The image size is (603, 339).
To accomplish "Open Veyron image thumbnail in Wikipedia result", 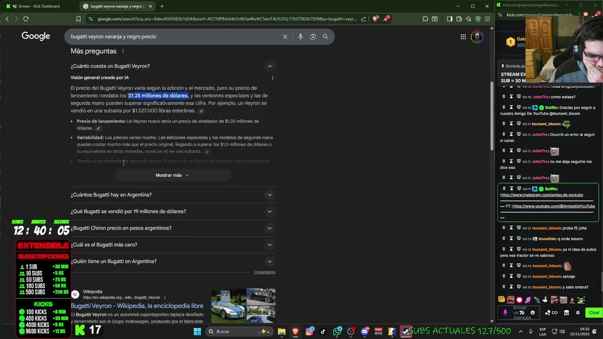I will [x=228, y=307].
